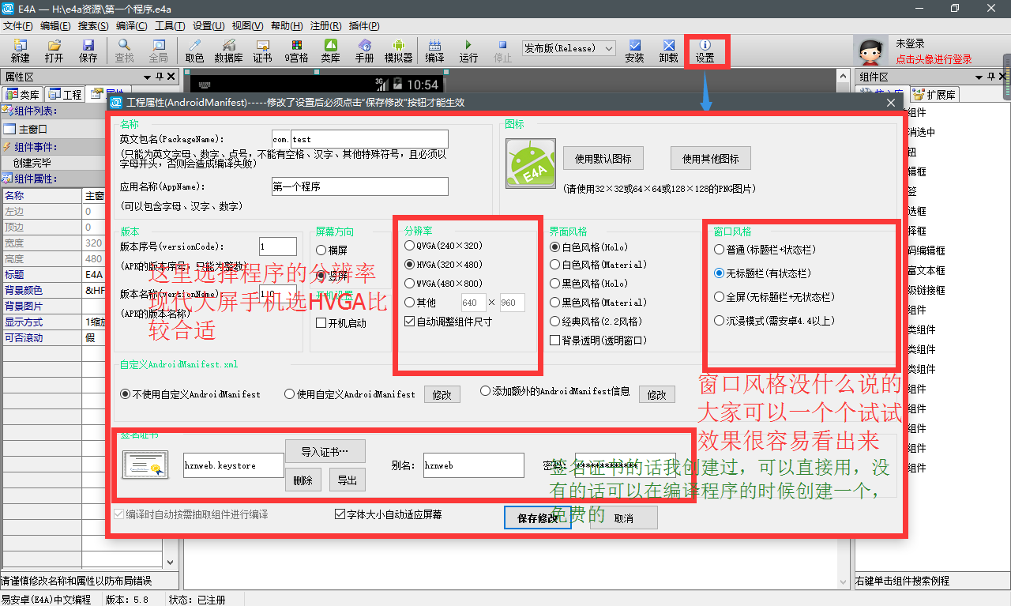The height and width of the screenshot is (606, 1011).
Task: Open the 9宫格 tool
Action: pyautogui.click(x=296, y=51)
